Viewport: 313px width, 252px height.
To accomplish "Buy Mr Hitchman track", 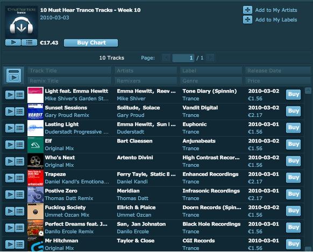I will (x=293, y=244).
